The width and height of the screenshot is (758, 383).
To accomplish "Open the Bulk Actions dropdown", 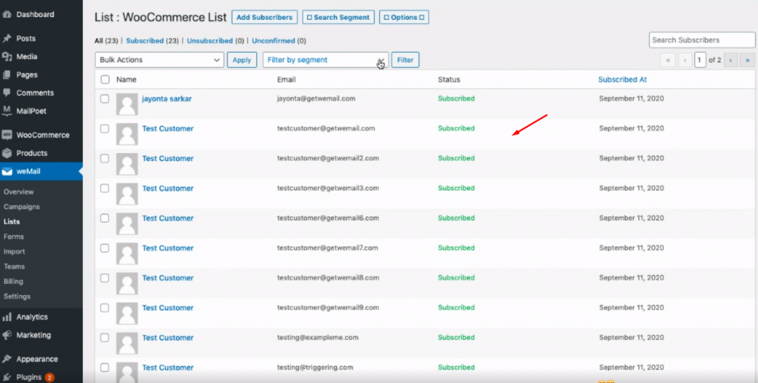I will pos(160,60).
